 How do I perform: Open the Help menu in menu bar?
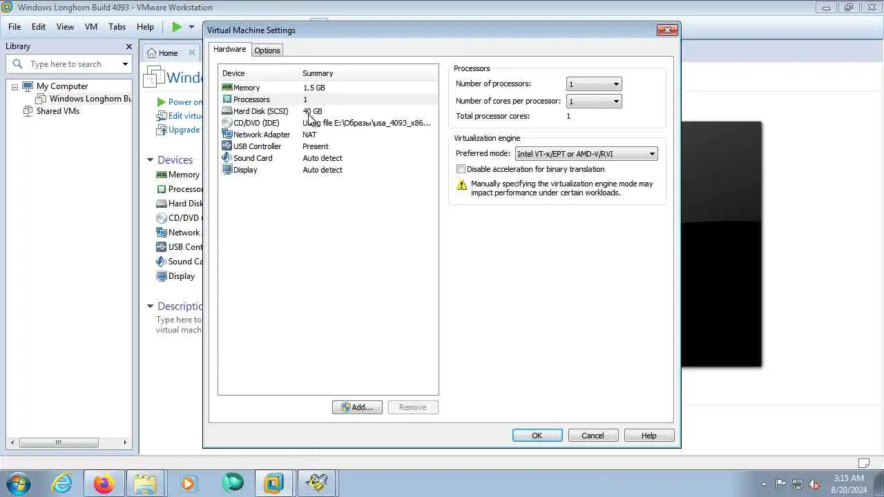(x=145, y=27)
